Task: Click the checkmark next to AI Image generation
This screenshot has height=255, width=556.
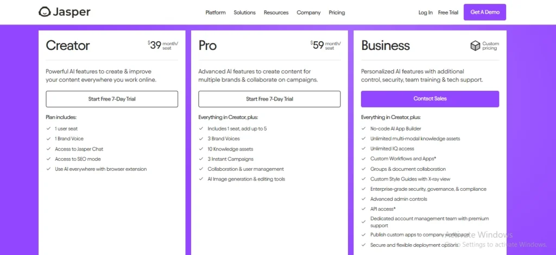Action: [201, 179]
